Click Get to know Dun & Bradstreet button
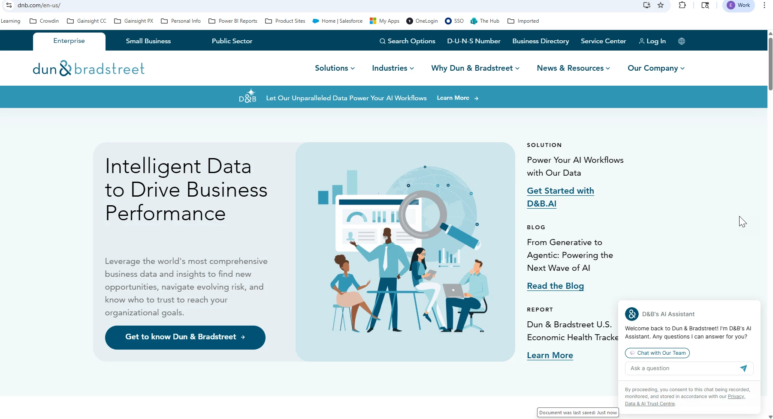773x419 pixels. tap(185, 338)
